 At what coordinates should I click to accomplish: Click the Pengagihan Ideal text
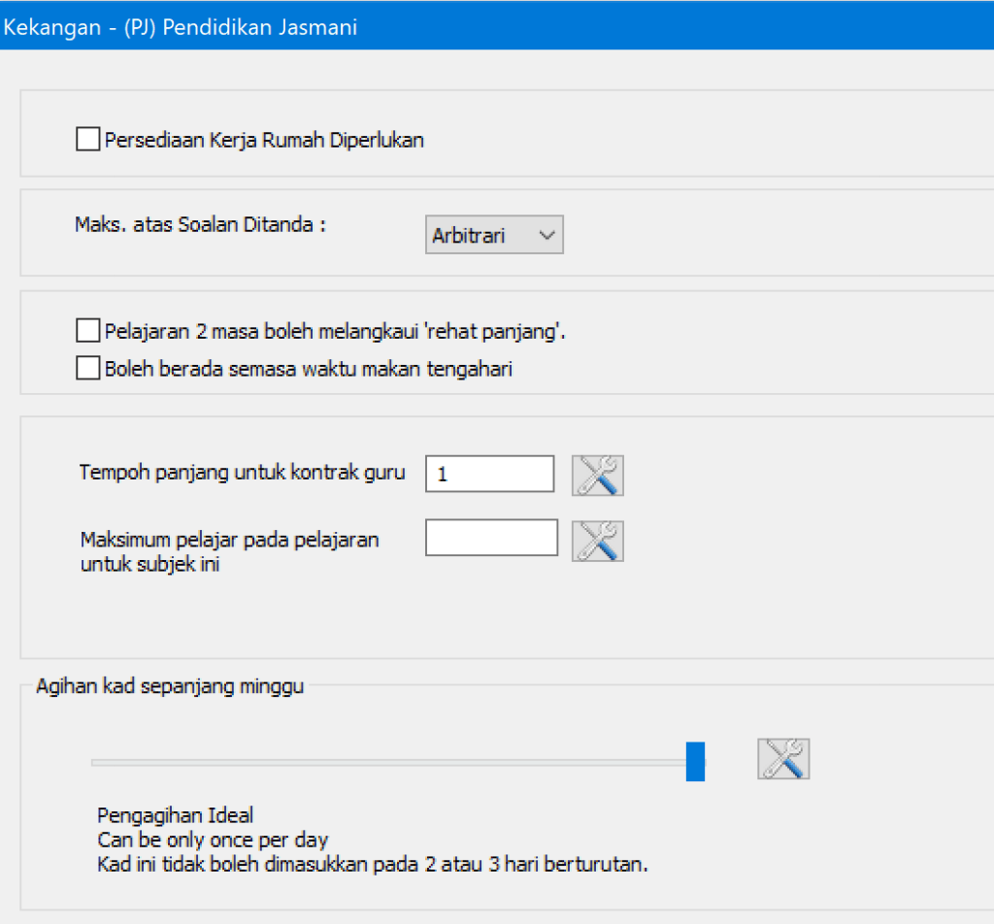click(155, 815)
